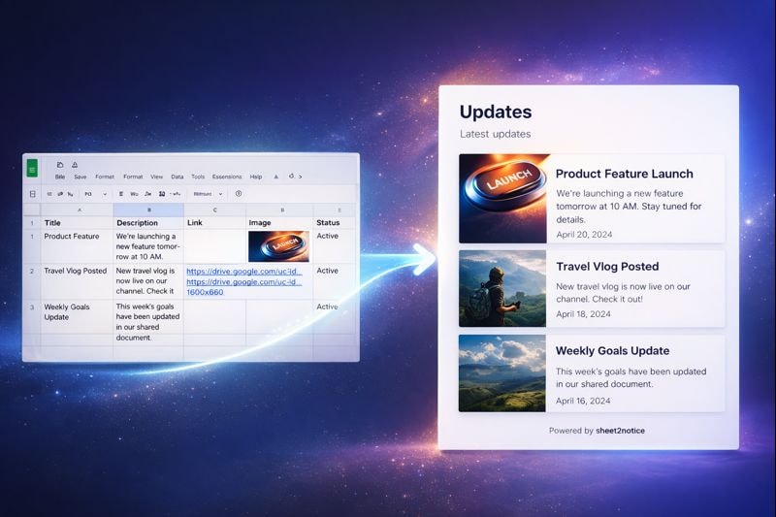776x517 pixels.
Task: Open the 'sheet2notice' powered-by link
Action: (620, 431)
